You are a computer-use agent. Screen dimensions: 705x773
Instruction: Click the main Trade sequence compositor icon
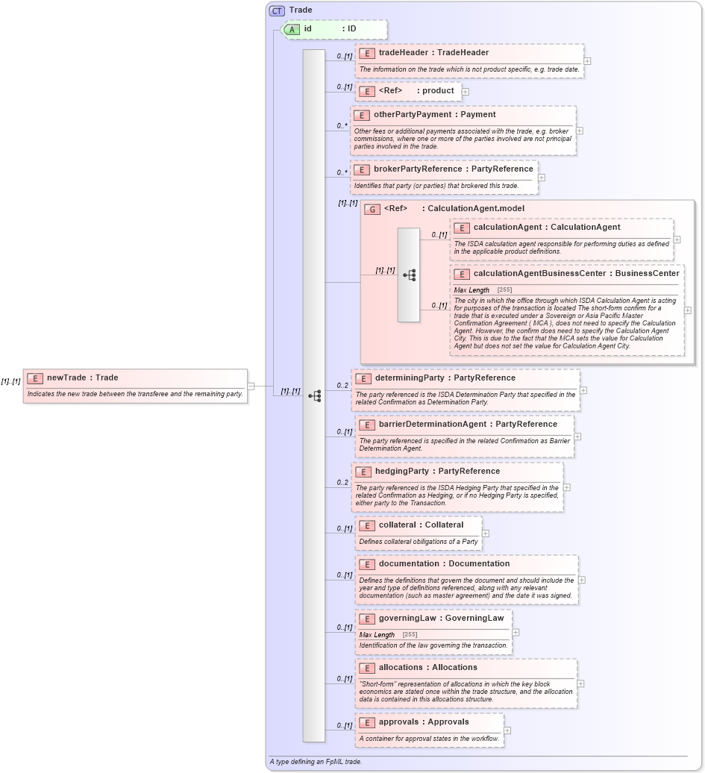(x=315, y=396)
